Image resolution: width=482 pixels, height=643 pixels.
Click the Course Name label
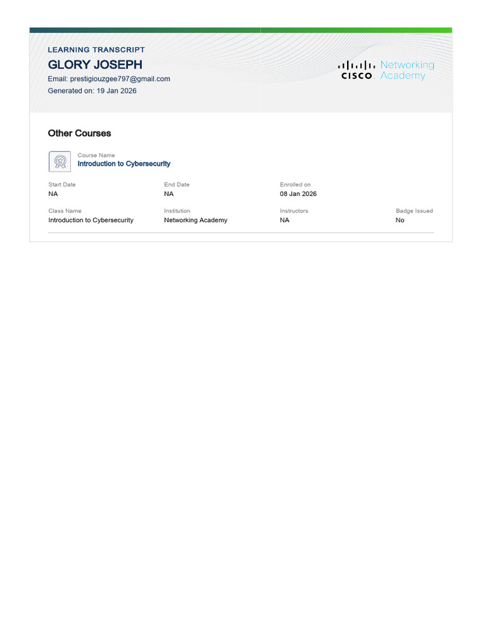pyautogui.click(x=96, y=155)
